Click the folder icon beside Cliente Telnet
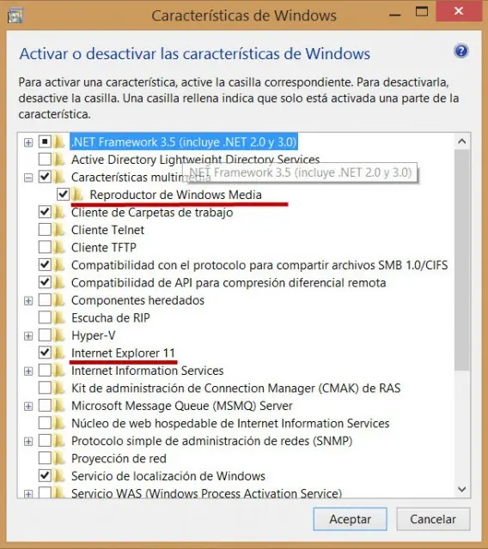 (x=59, y=230)
